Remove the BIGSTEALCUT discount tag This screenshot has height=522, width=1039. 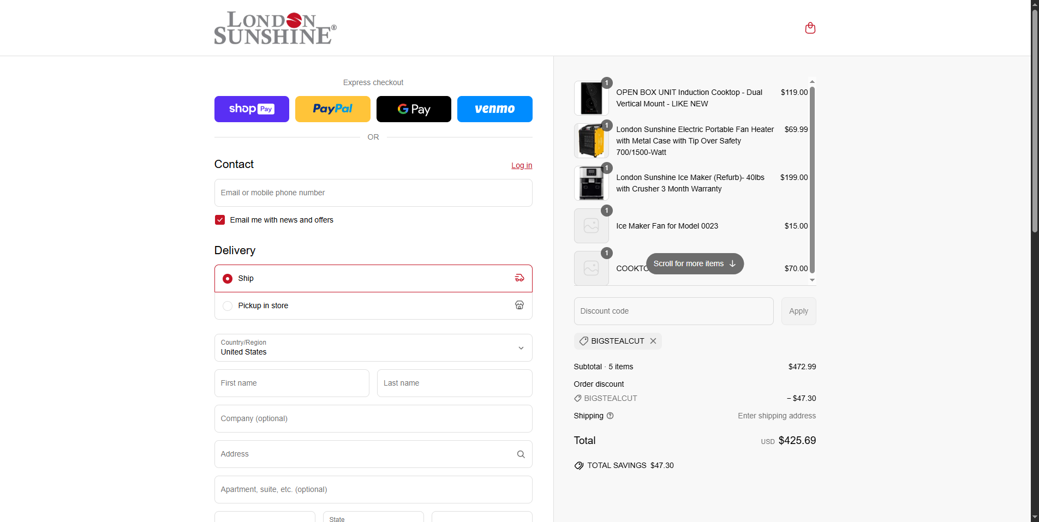[x=653, y=341]
